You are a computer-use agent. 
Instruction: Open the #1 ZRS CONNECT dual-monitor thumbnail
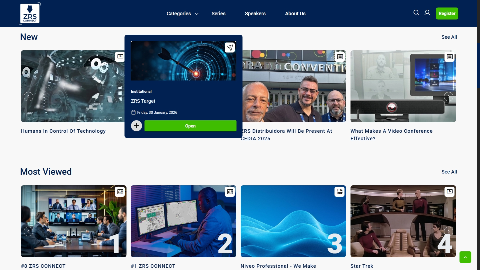(x=183, y=221)
